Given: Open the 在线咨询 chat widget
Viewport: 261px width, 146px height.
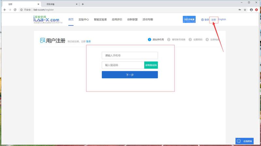Looking at the screenshot, I should click(244, 141).
